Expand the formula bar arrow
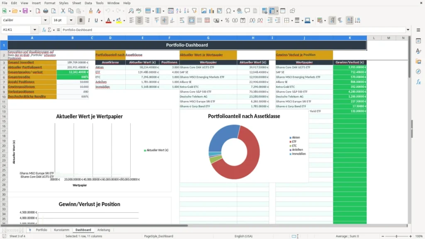 pyautogui.click(x=408, y=30)
